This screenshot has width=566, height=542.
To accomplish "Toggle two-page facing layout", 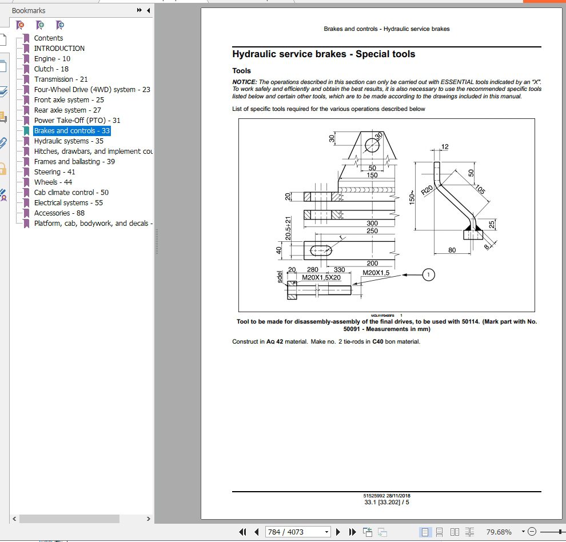I will click(455, 532).
